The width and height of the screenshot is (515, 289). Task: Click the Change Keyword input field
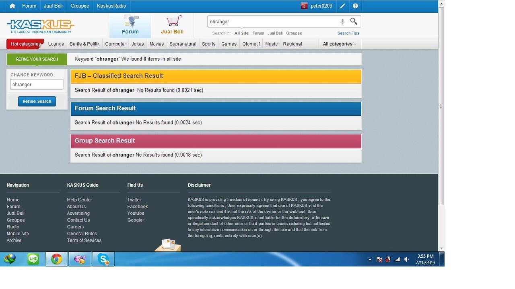[37, 85]
